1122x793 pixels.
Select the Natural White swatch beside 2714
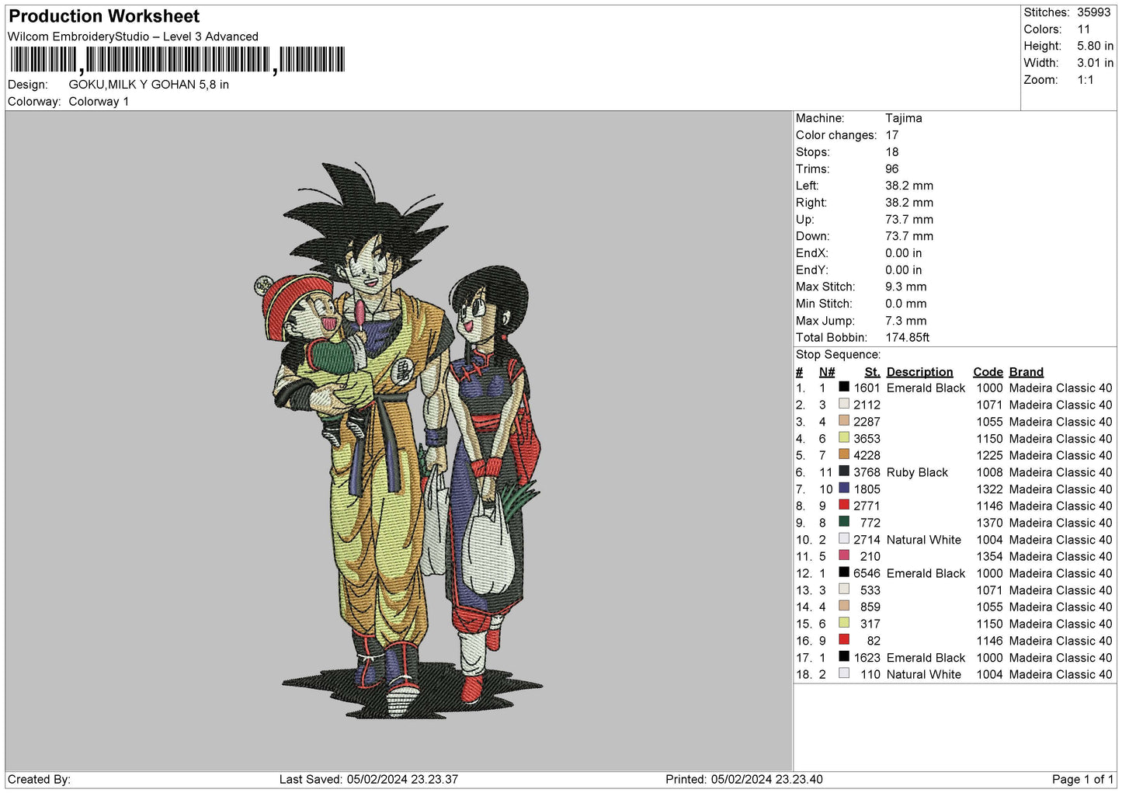(844, 538)
